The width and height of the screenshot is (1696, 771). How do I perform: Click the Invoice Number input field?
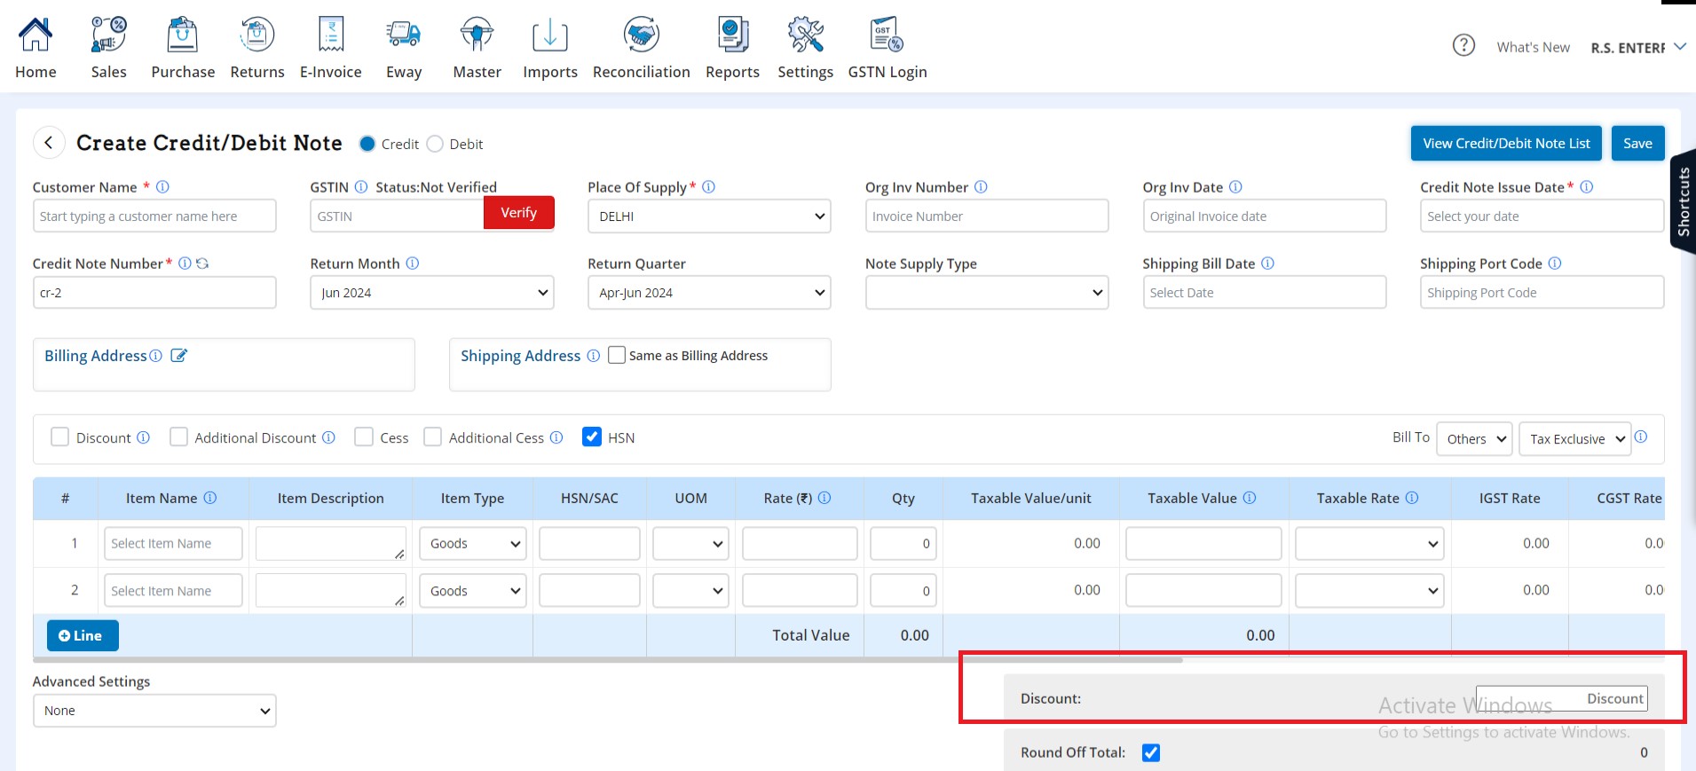point(987,216)
